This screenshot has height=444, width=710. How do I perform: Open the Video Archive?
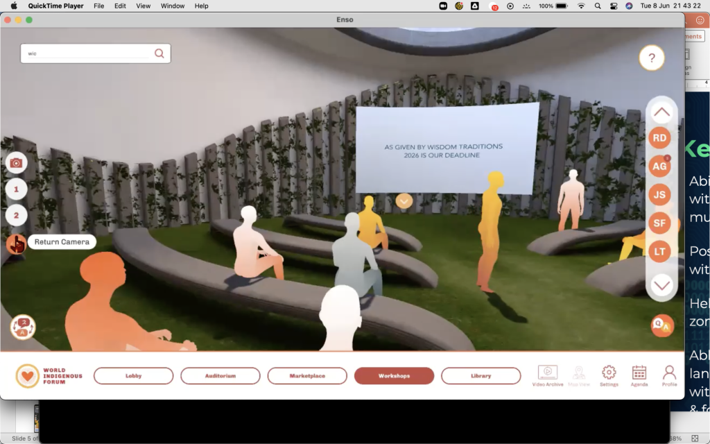coord(548,375)
